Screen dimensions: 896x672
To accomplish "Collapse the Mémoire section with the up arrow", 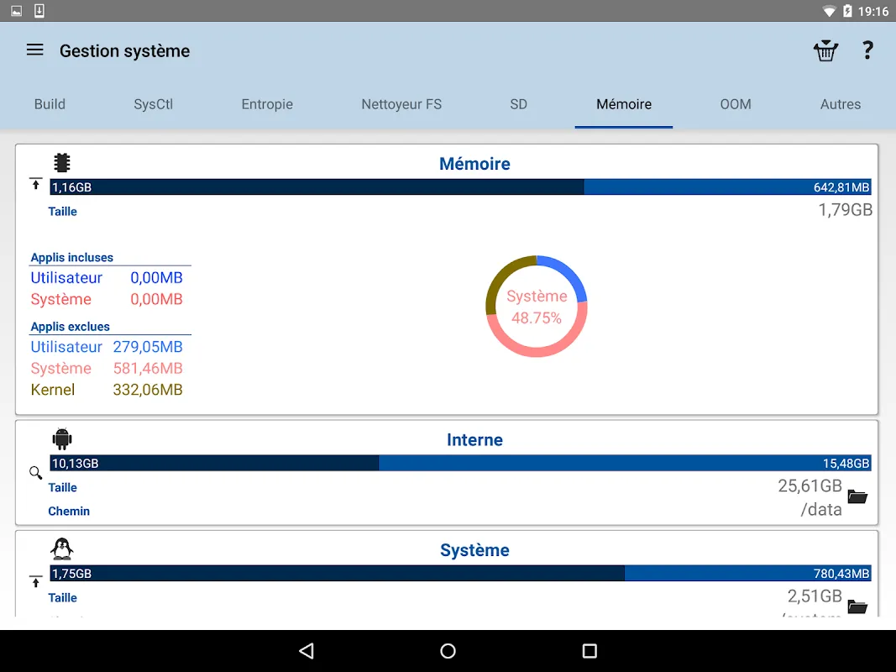I will point(35,185).
